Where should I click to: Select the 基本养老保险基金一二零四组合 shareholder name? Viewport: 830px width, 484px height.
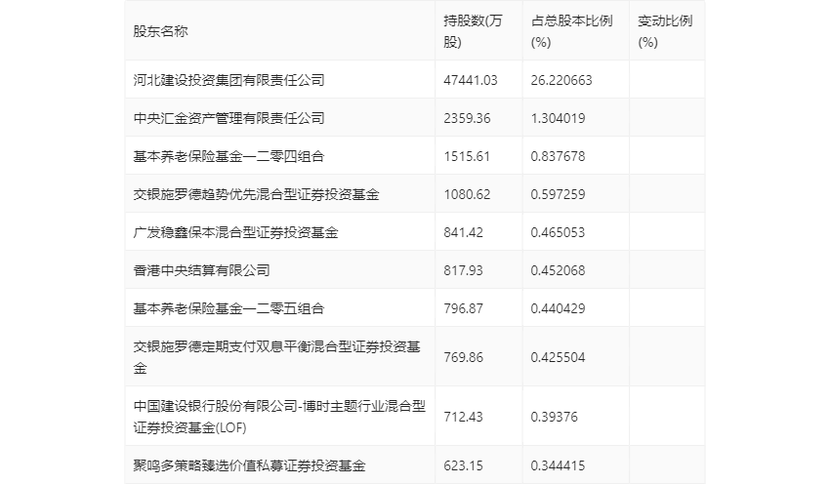tap(228, 156)
